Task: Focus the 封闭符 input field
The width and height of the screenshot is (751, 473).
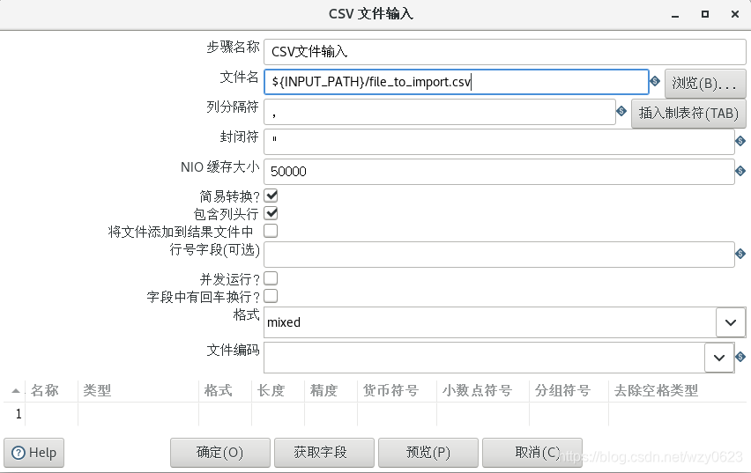Action: pos(499,142)
